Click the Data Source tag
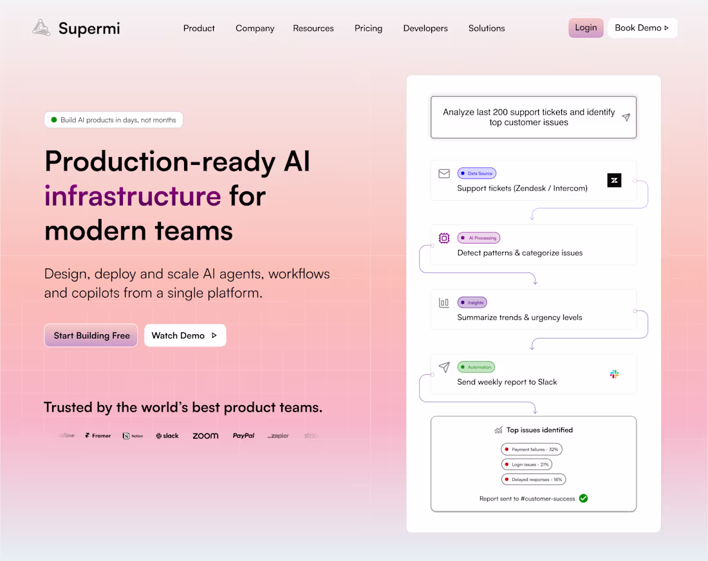708x561 pixels. click(x=476, y=173)
